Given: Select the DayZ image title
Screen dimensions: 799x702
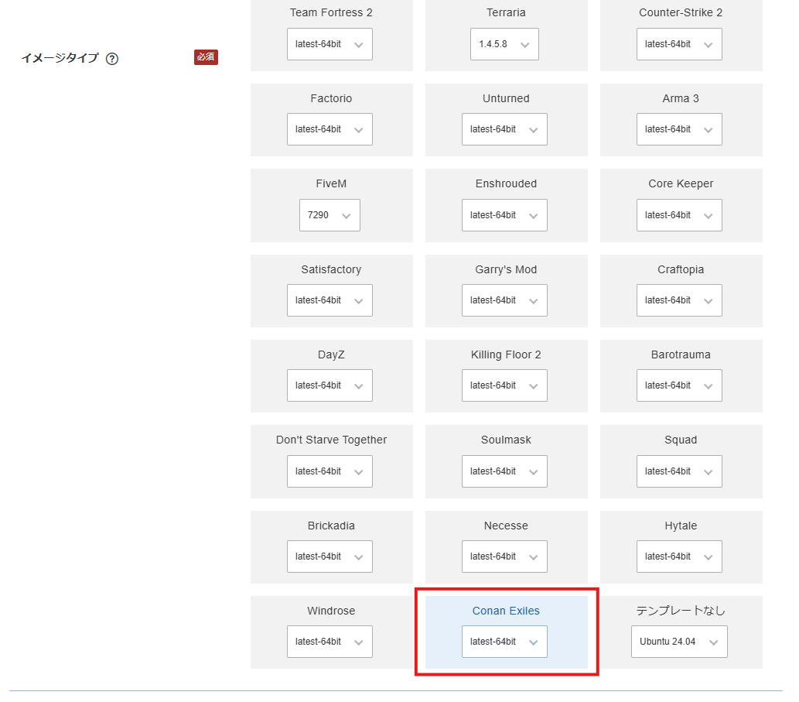Looking at the screenshot, I should [x=331, y=354].
